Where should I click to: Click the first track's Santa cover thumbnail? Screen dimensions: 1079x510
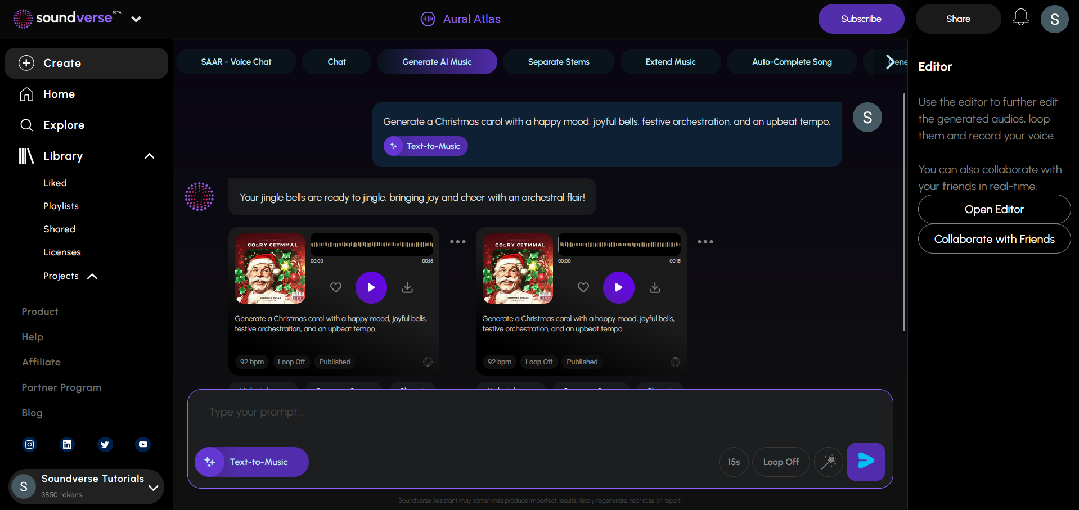pyautogui.click(x=270, y=269)
